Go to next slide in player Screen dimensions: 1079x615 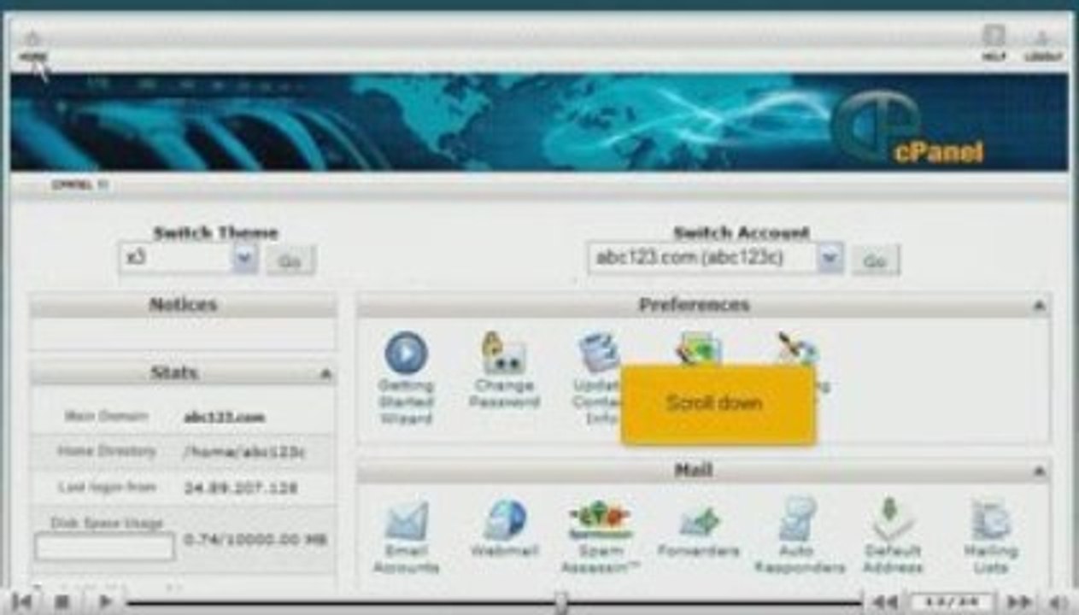1017,602
